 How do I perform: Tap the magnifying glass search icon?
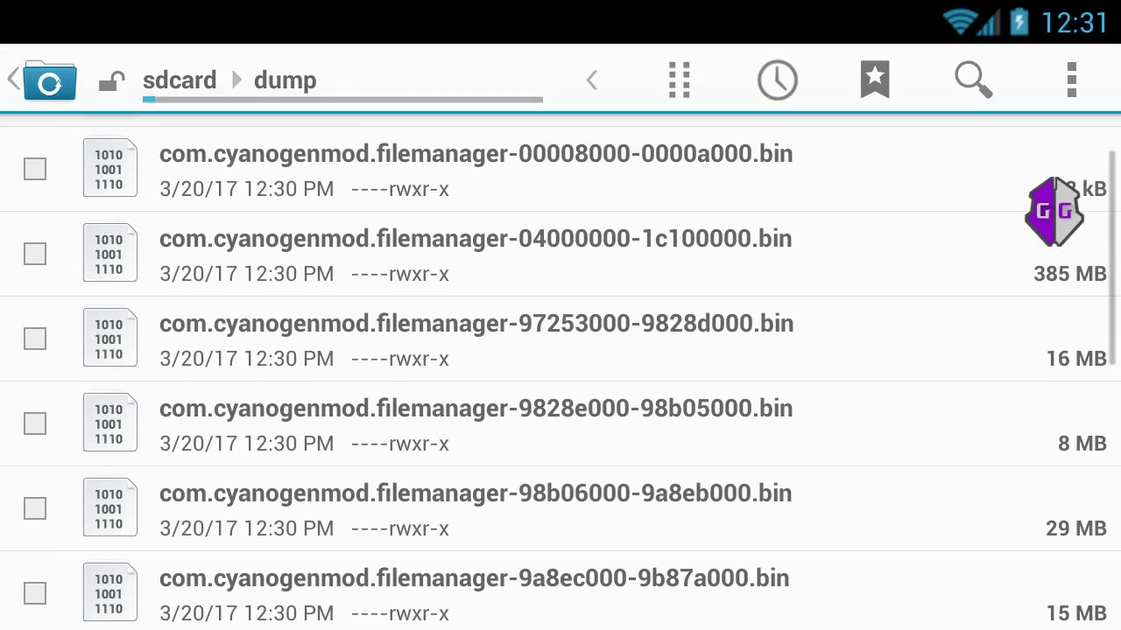[973, 80]
